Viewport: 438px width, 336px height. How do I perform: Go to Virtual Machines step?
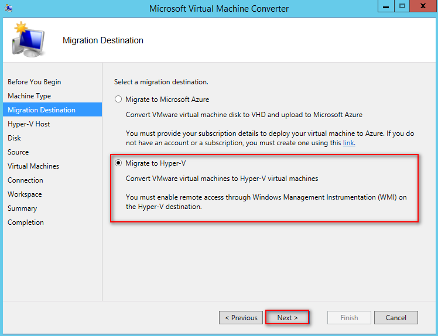click(x=33, y=166)
